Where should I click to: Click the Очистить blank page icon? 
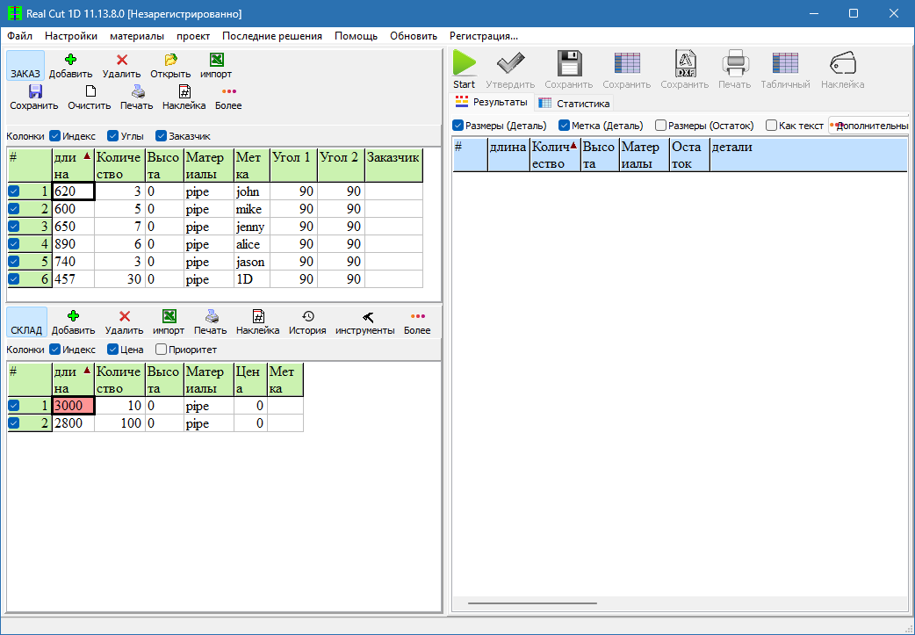(90, 91)
